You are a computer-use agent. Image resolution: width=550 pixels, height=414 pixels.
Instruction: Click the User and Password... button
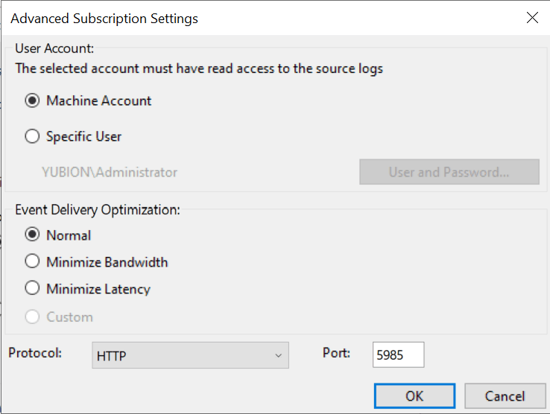coord(449,172)
